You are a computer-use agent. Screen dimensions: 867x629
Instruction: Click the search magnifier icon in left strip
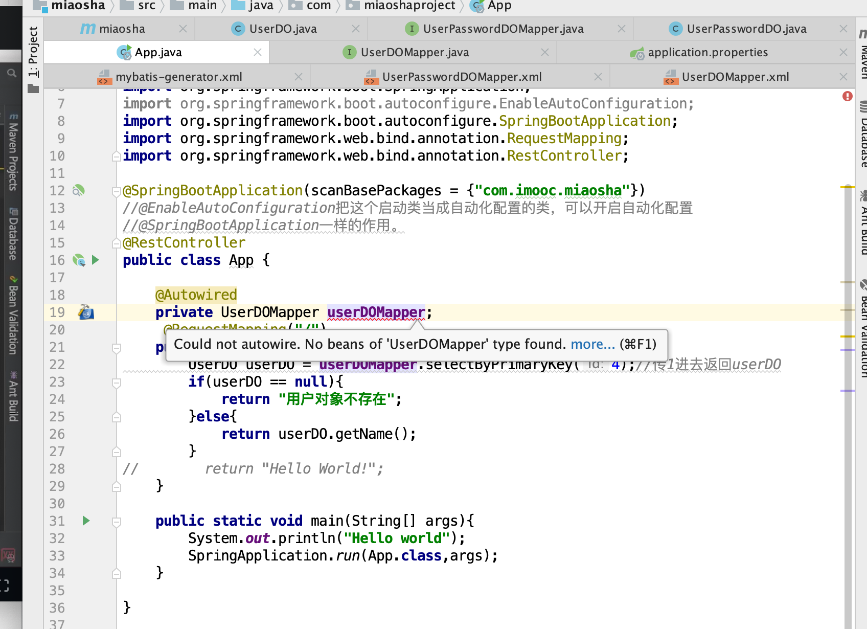11,73
